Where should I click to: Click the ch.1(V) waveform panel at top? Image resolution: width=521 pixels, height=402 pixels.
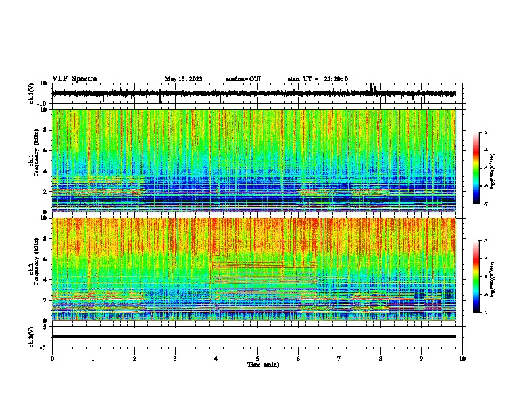click(x=257, y=93)
